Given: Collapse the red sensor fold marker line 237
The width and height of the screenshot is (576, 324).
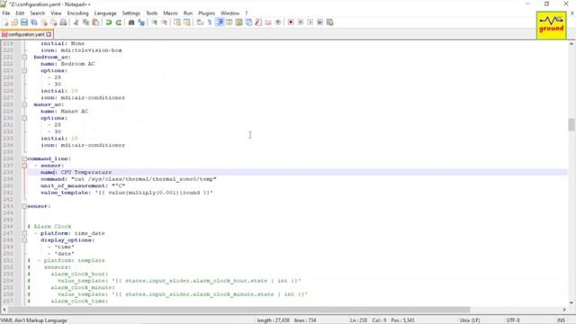Looking at the screenshot, I should click(24, 166).
